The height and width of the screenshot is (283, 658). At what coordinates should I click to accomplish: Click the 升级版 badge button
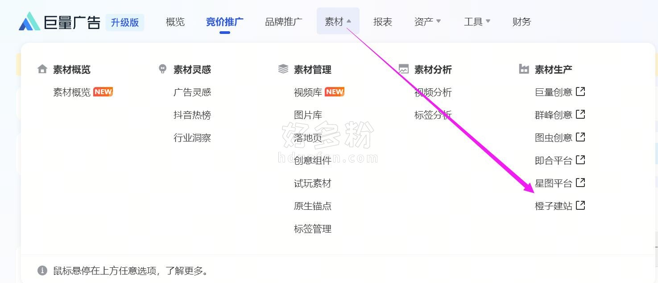[125, 22]
